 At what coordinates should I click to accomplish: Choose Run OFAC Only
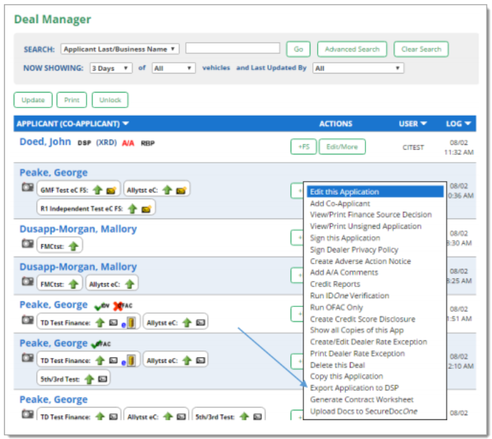(336, 307)
